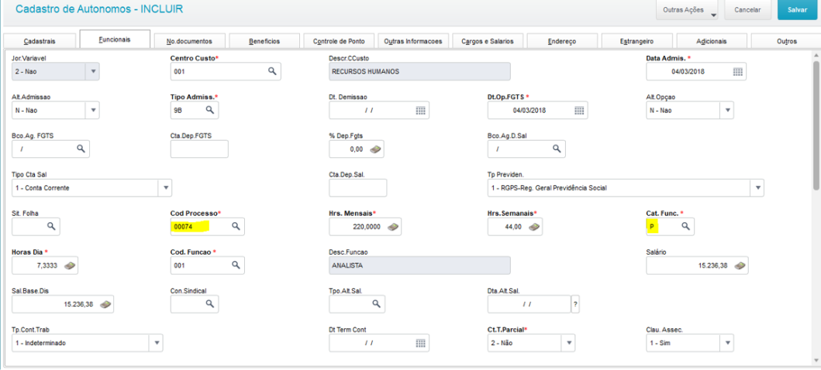The width and height of the screenshot is (821, 370).
Task: Open Bco.Ag. FGTS lookup magnifier
Action: (81, 149)
